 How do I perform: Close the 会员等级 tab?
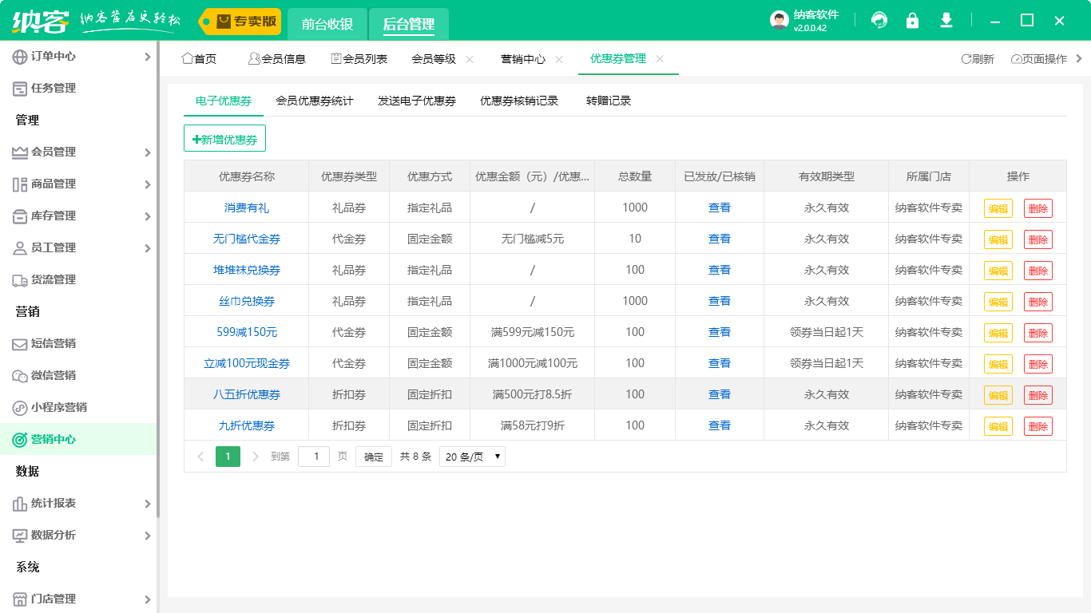click(x=470, y=59)
